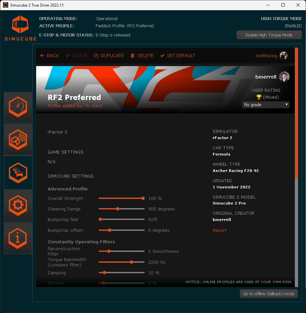Click DELETE profile option
Viewport: 306px width, 313px height.
tap(142, 56)
